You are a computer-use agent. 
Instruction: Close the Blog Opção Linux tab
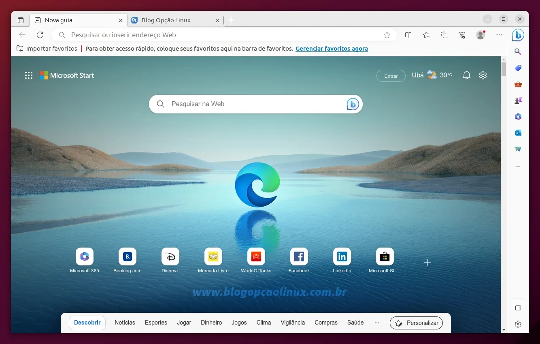pyautogui.click(x=217, y=20)
